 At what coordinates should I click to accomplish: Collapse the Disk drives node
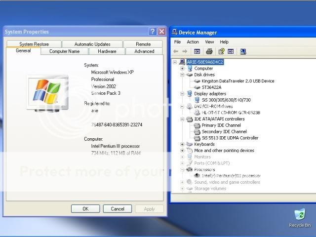(182, 75)
